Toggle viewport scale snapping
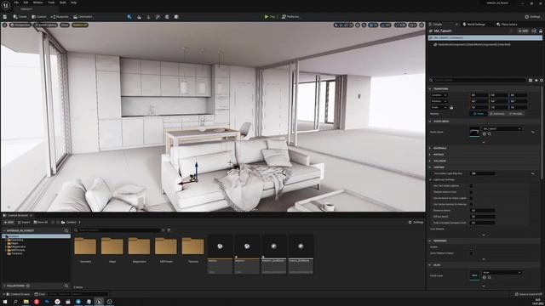This screenshot has width=545, height=306. point(400,25)
